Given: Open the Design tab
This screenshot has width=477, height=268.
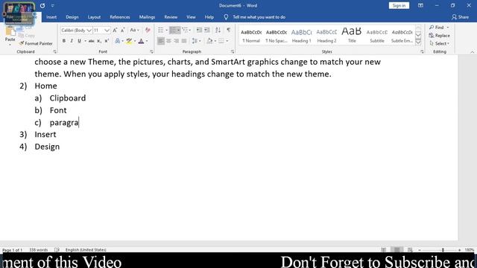Looking at the screenshot, I should (x=72, y=17).
